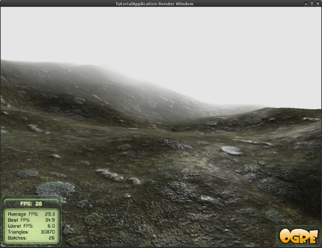Viewport: 322px width, 248px height.
Task: Click the Batches stat label
Action: (x=17, y=238)
